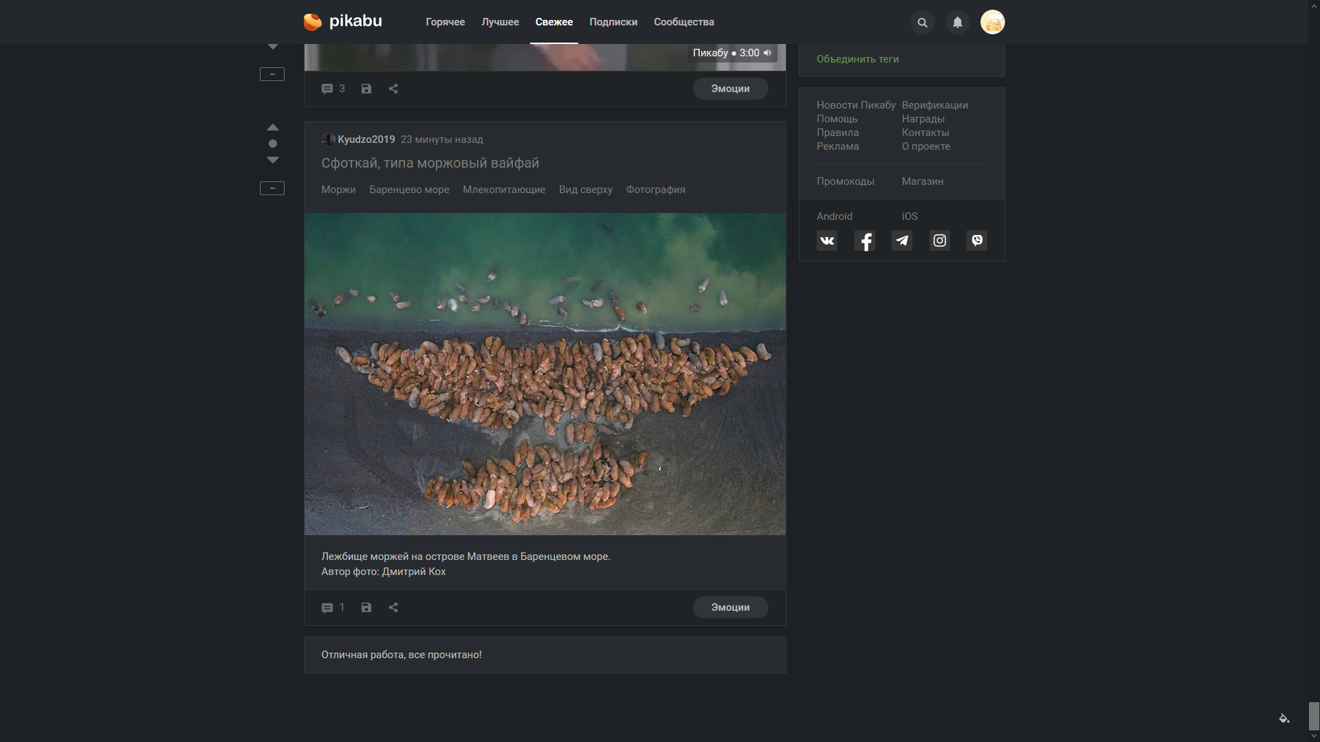Open the VK social link
This screenshot has width=1320, height=742.
[827, 240]
